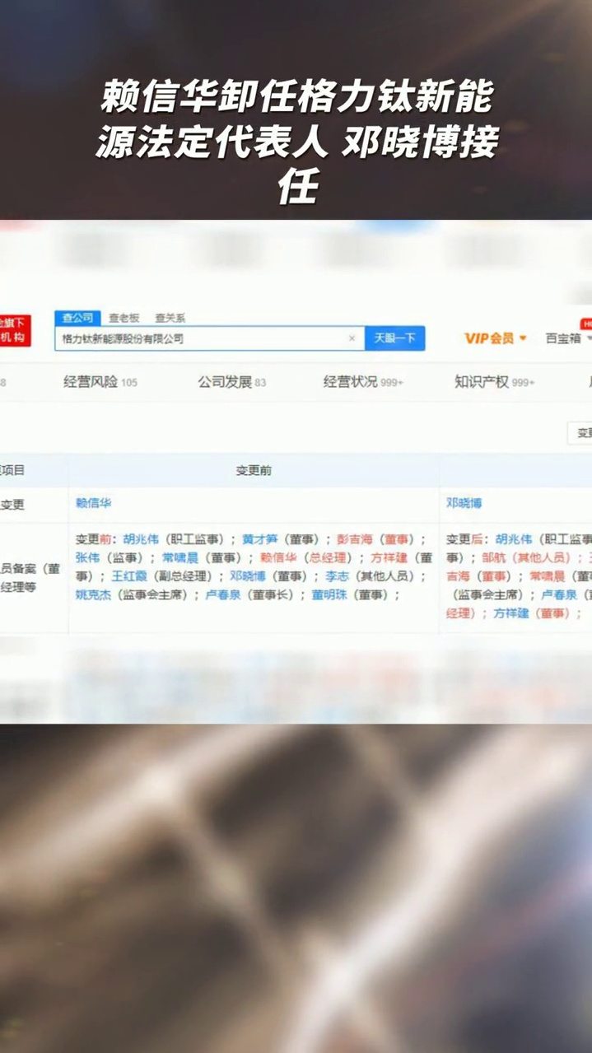Viewport: 592px width, 1053px height.
Task: Click 邓晓博 in the legal representative 变更后 cell
Action: click(x=464, y=503)
